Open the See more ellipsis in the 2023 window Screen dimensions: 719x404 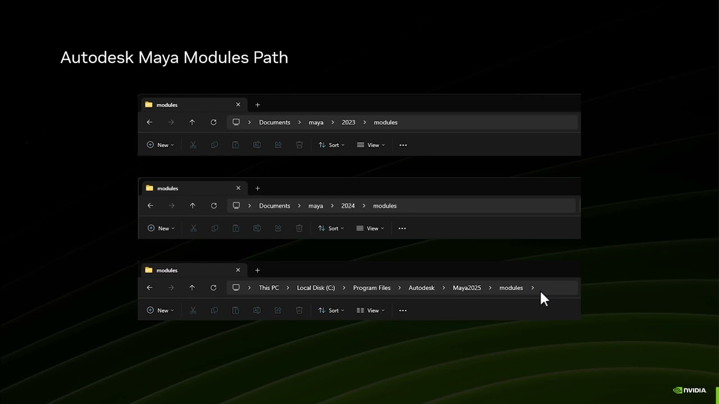pyautogui.click(x=403, y=145)
